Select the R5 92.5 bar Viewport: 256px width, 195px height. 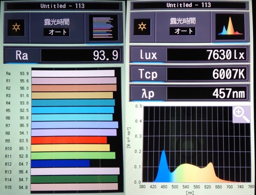73,110
